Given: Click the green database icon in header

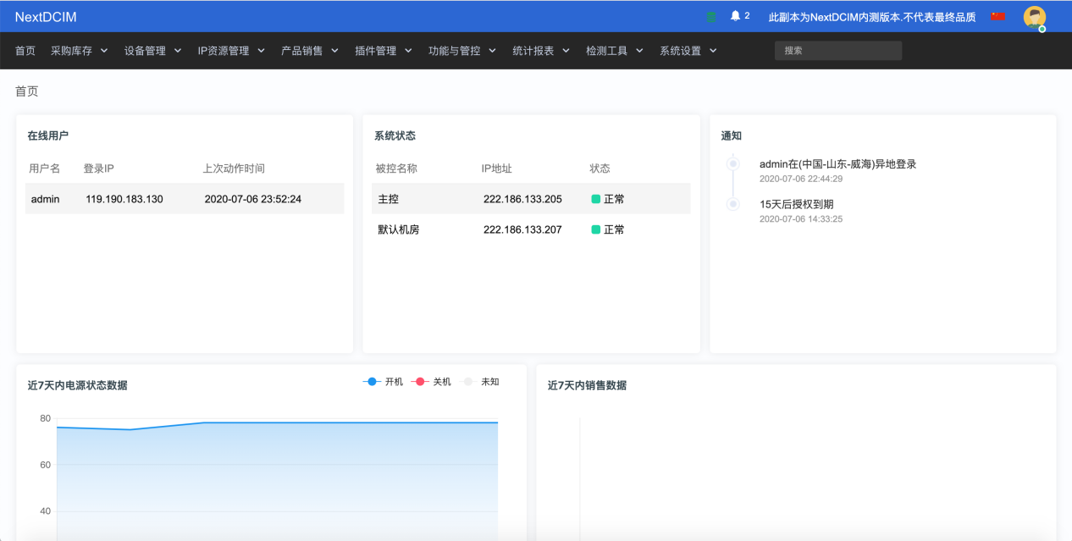Looking at the screenshot, I should tap(711, 16).
